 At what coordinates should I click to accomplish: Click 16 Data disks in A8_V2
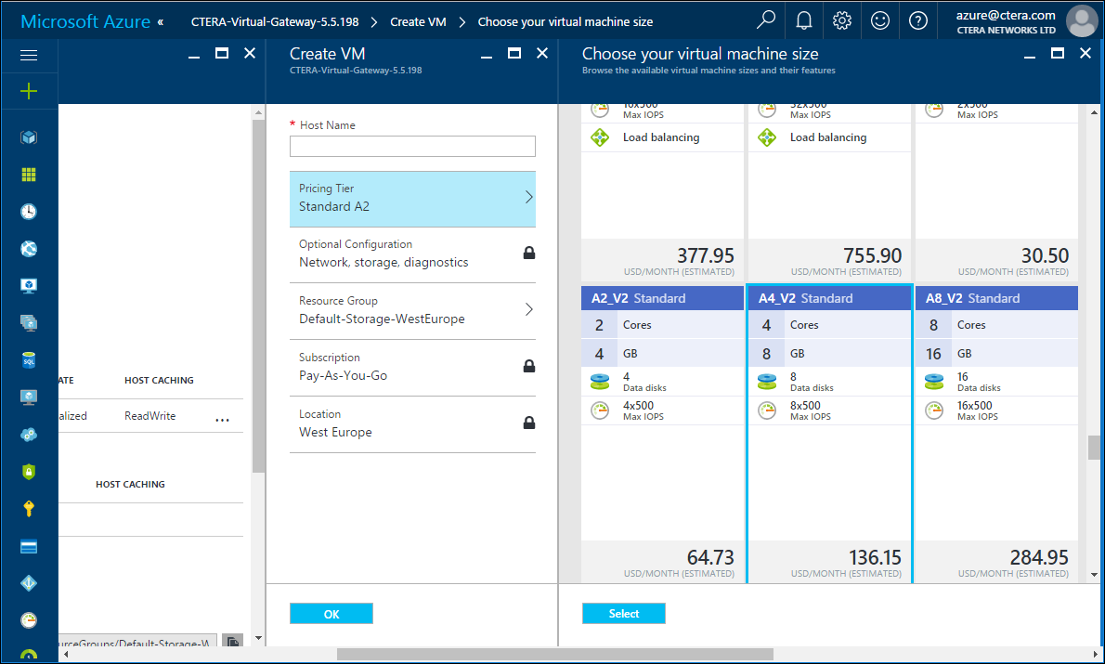[978, 382]
